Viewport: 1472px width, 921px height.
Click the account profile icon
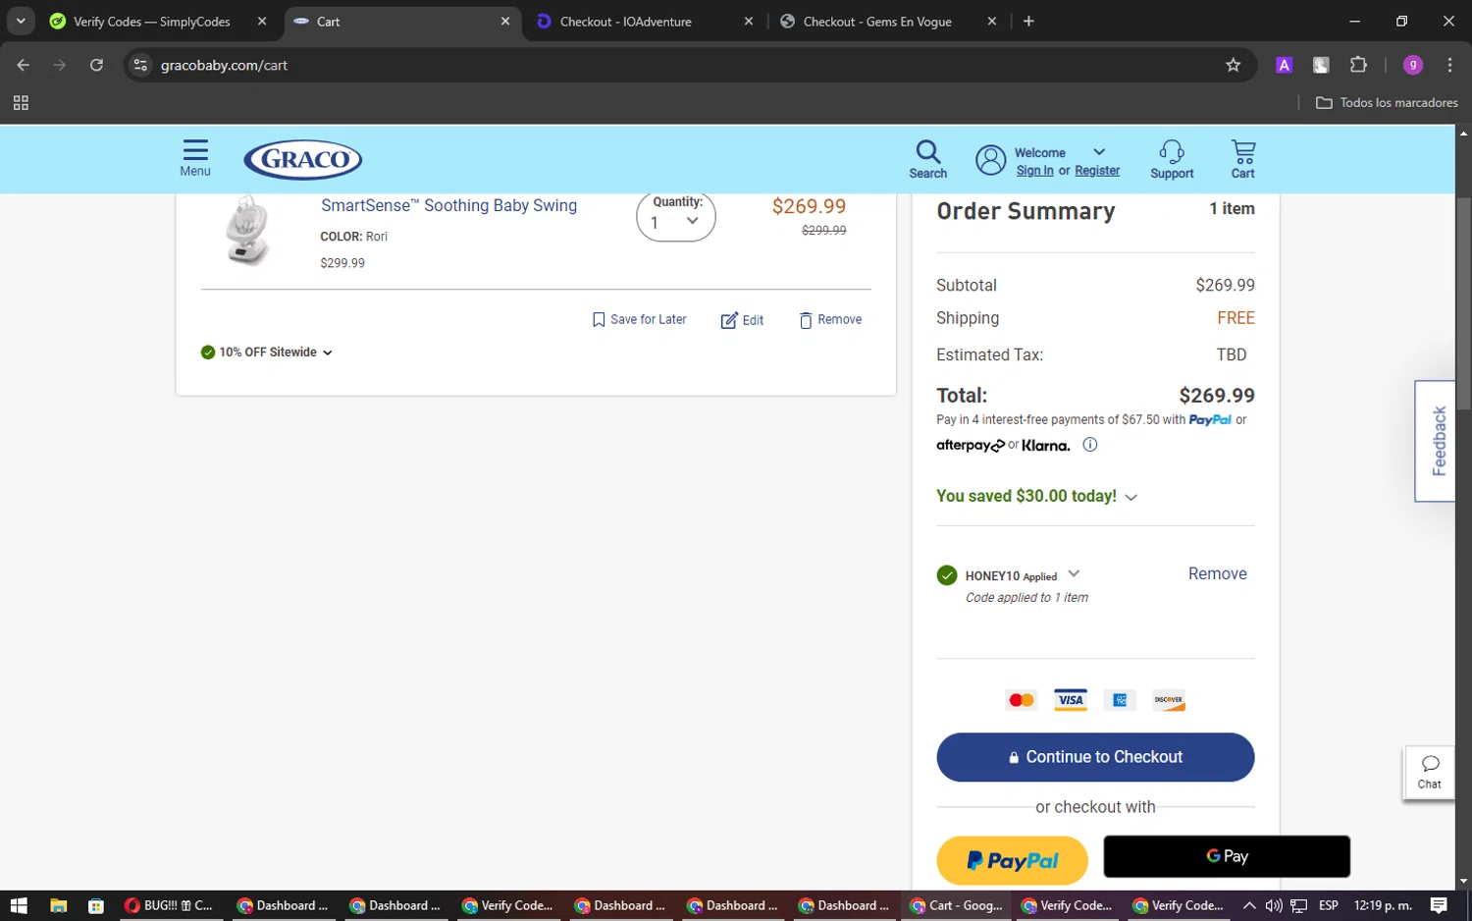(x=991, y=160)
